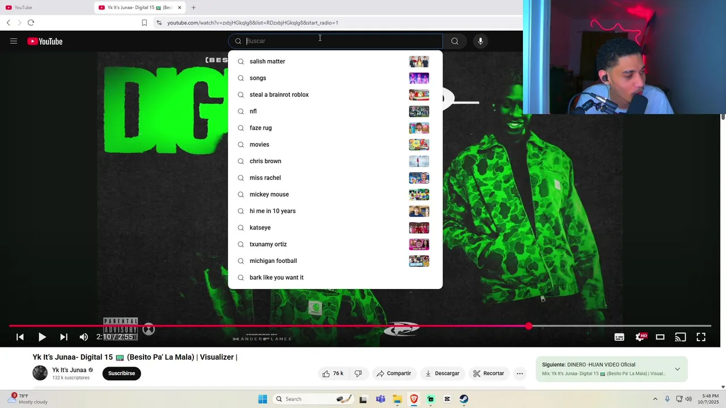726x408 pixels.
Task: Close the Yk It's Junaa browser tab
Action: (x=180, y=7)
